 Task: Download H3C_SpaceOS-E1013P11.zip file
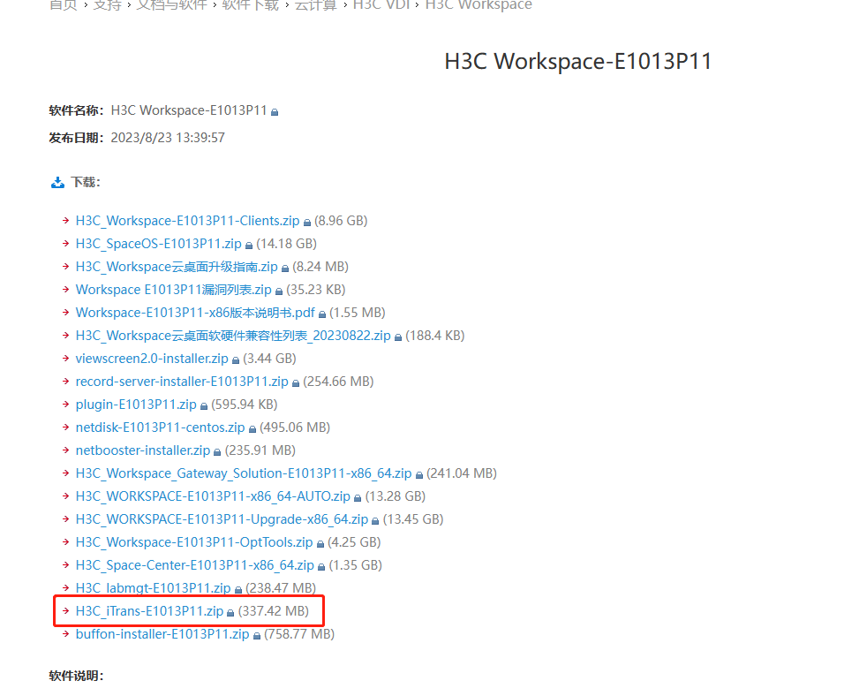coord(158,244)
